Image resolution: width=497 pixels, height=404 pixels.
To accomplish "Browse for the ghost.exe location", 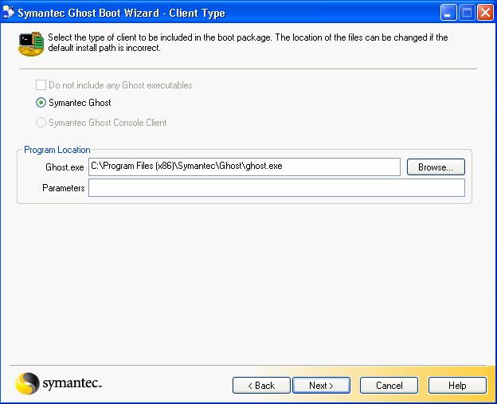I will [436, 167].
